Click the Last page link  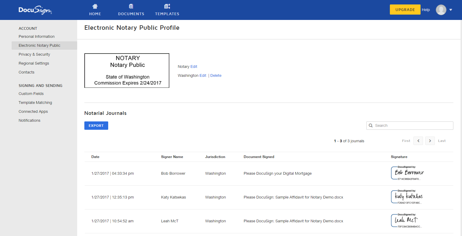pos(442,141)
